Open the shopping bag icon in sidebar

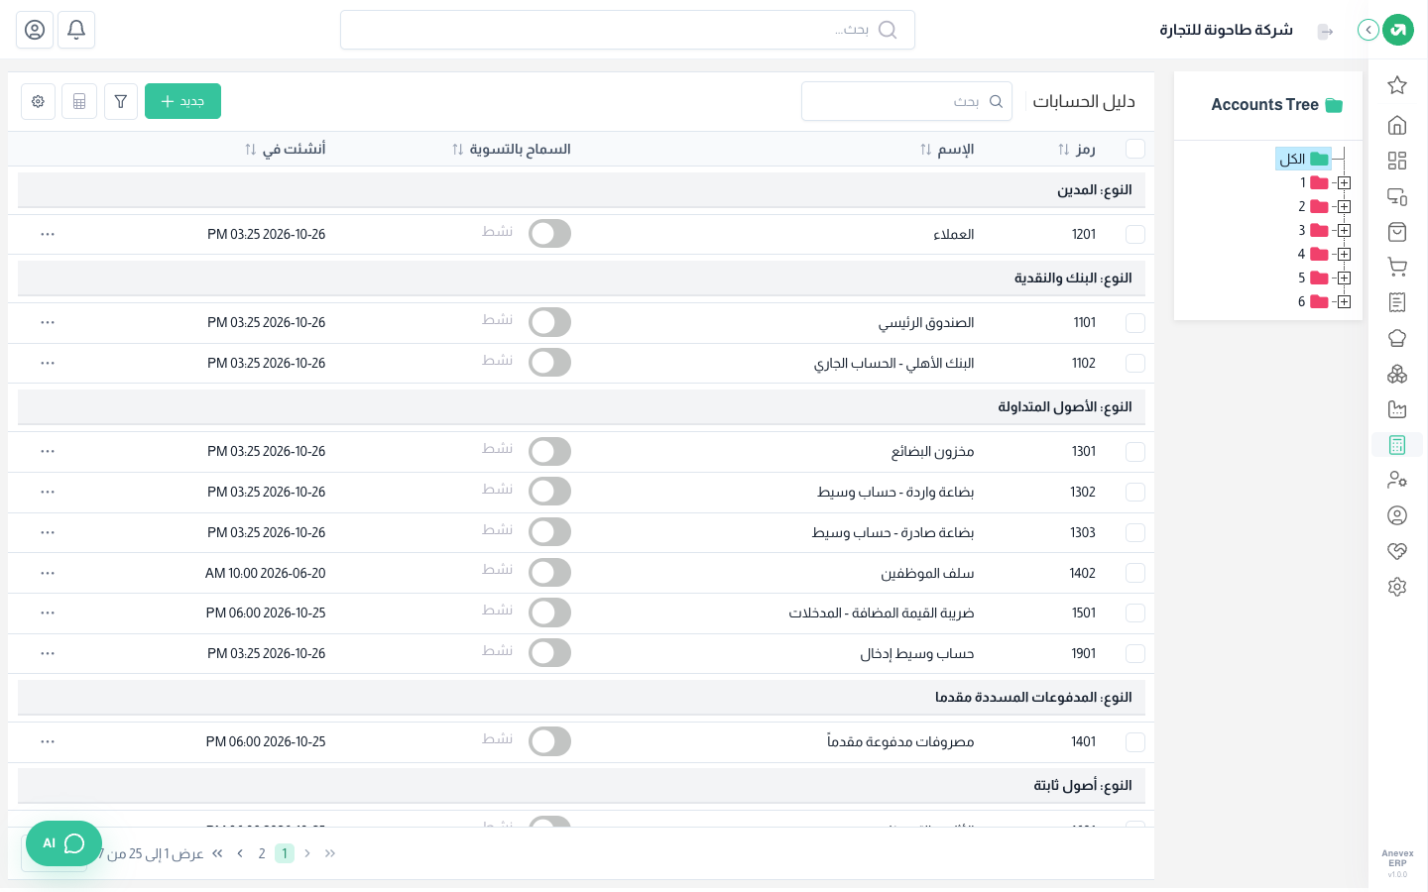pyautogui.click(x=1397, y=232)
